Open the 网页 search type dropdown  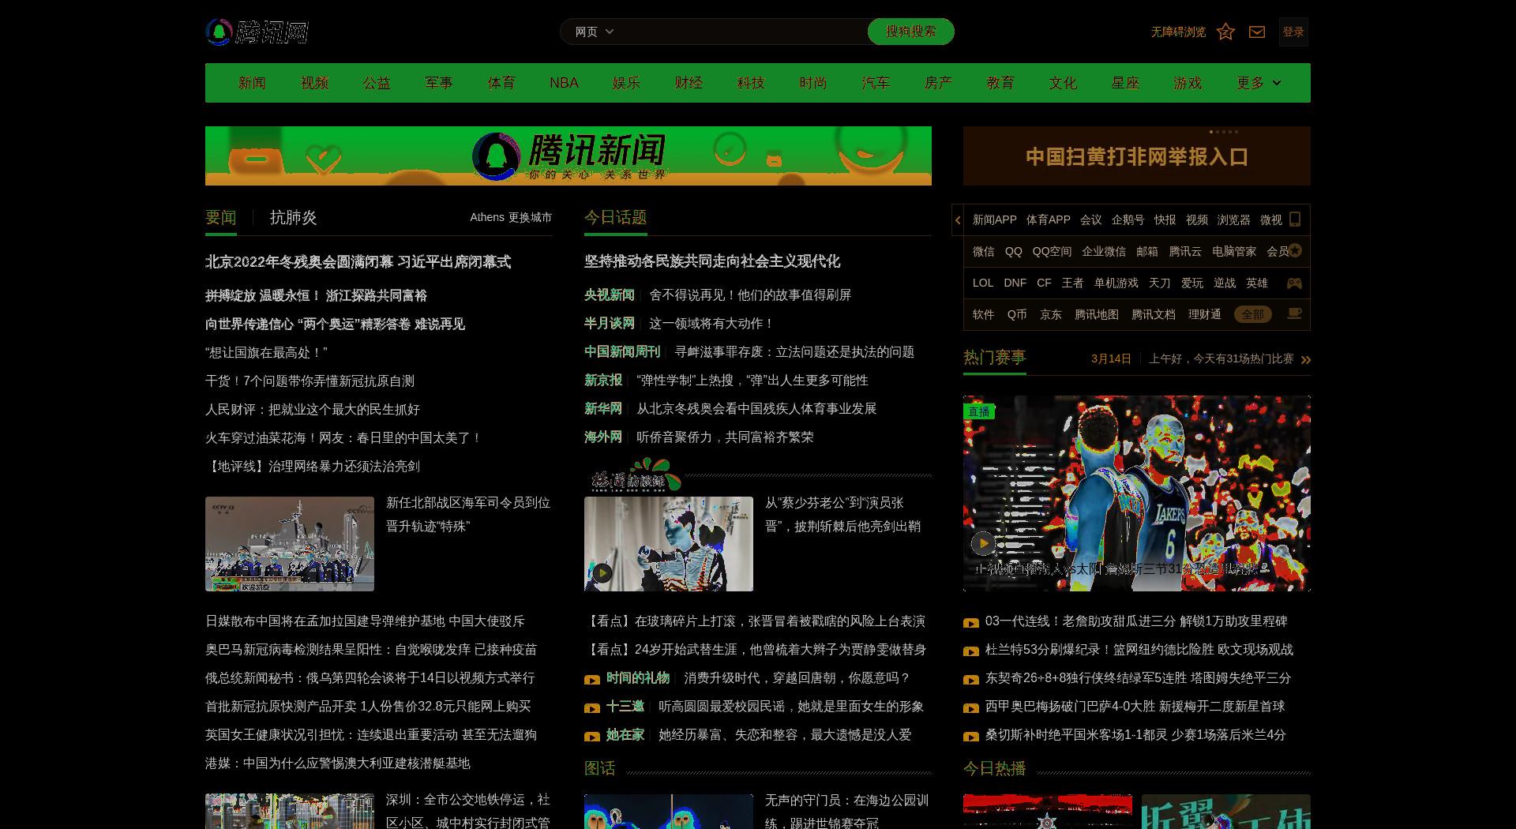click(594, 32)
